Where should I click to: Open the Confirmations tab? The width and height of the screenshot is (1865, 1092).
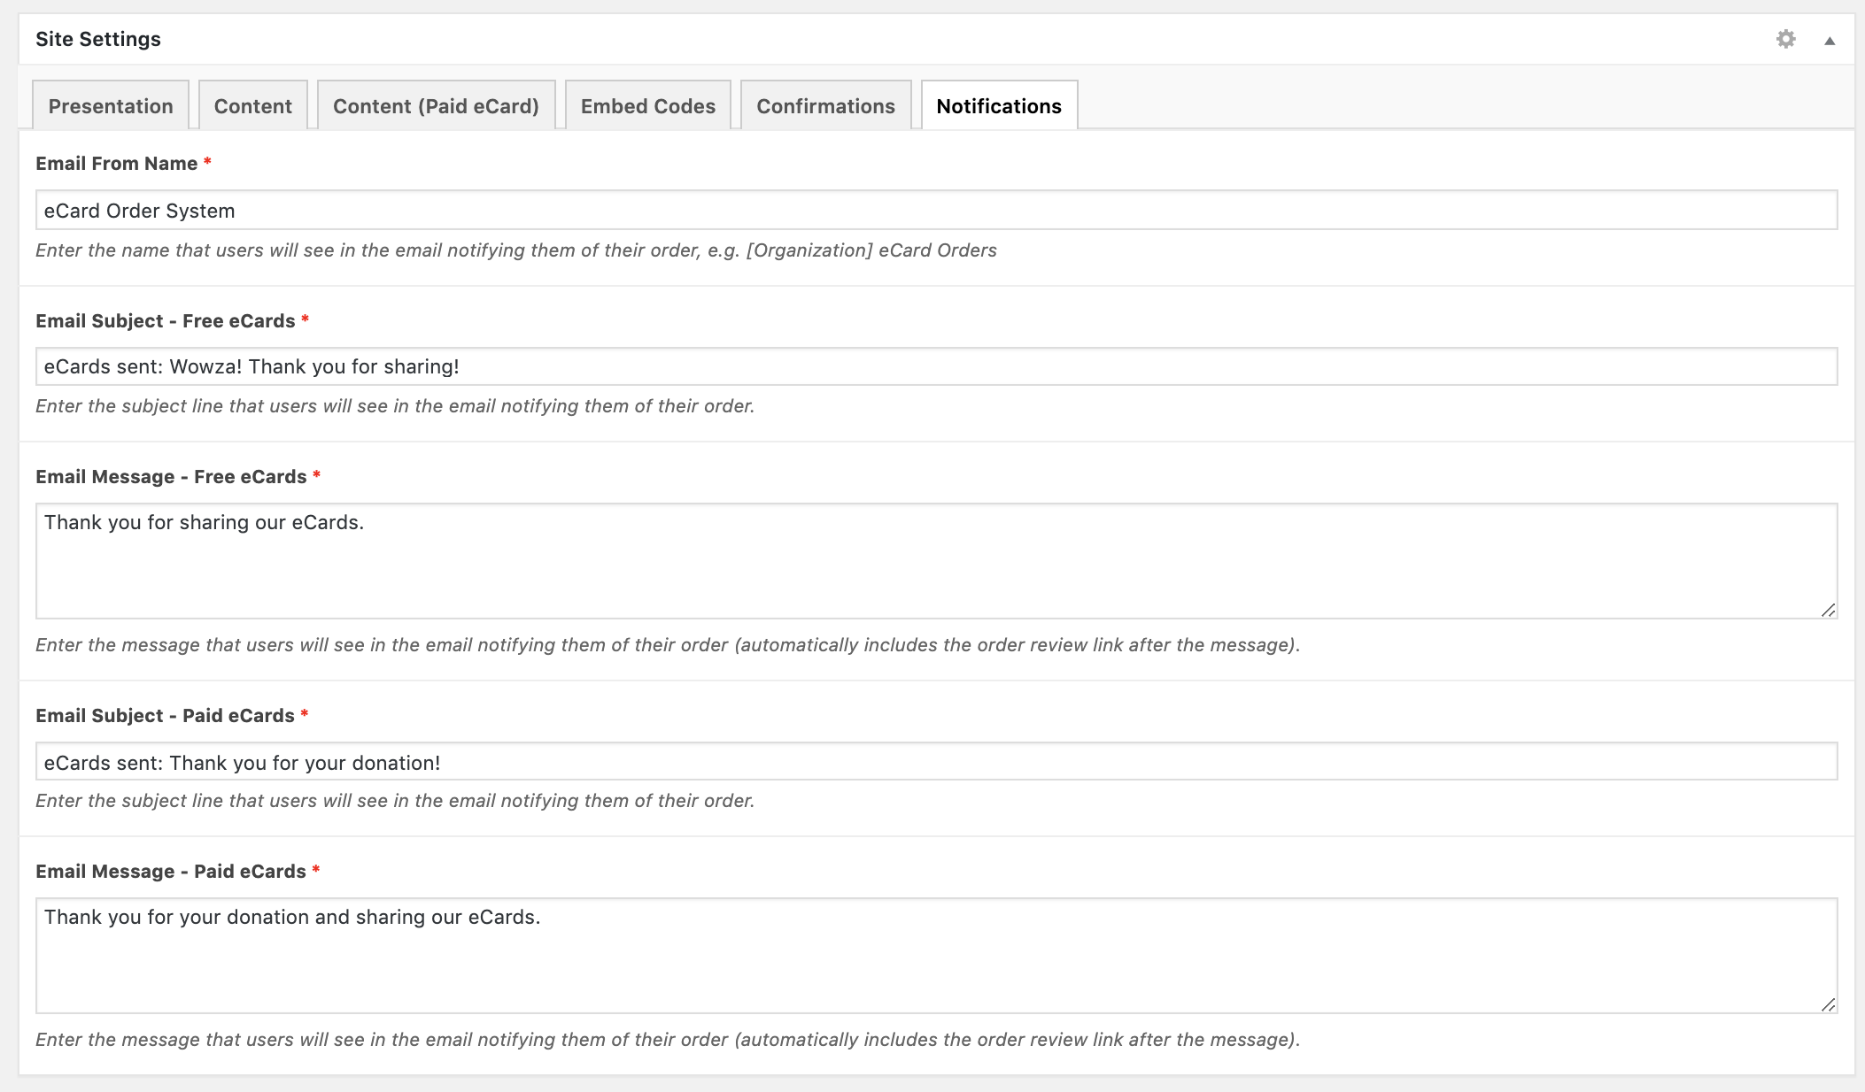click(x=825, y=106)
